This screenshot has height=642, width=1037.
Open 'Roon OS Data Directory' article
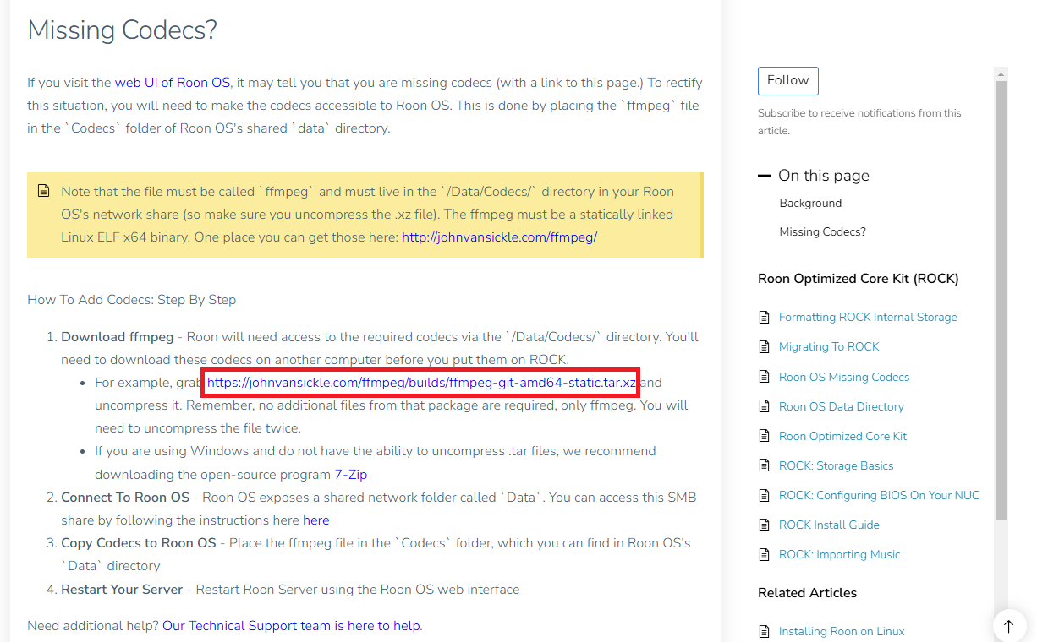pos(842,407)
